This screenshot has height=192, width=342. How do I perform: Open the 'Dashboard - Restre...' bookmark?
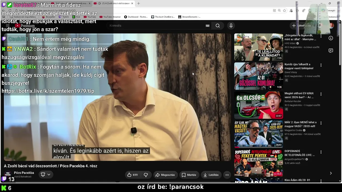click(x=136, y=17)
